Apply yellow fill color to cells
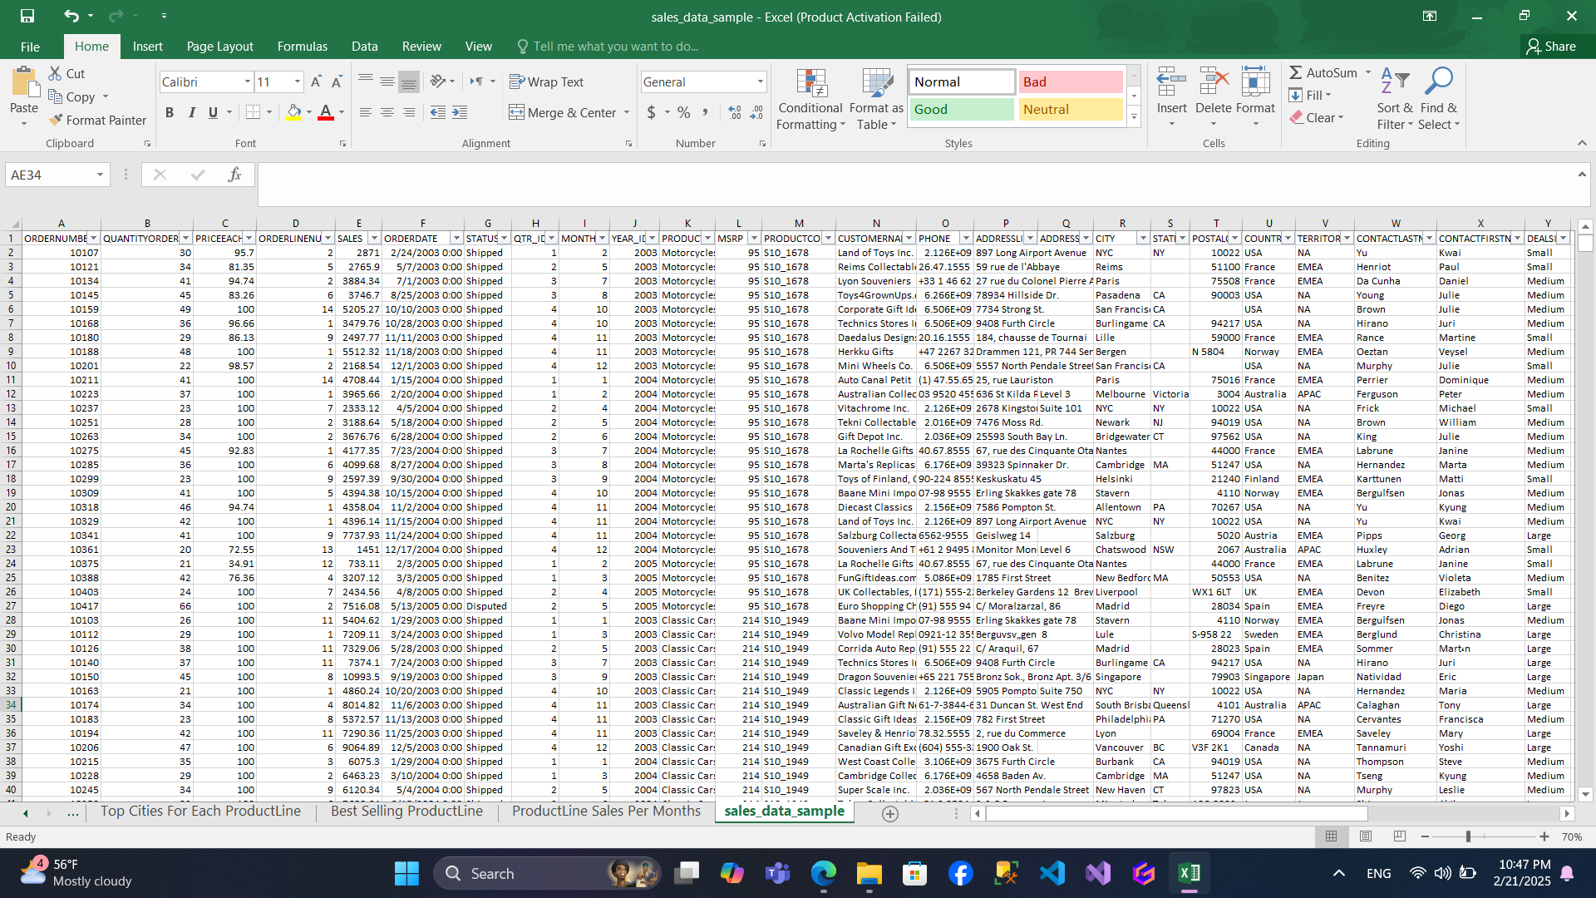The height and width of the screenshot is (898, 1596). [x=293, y=112]
